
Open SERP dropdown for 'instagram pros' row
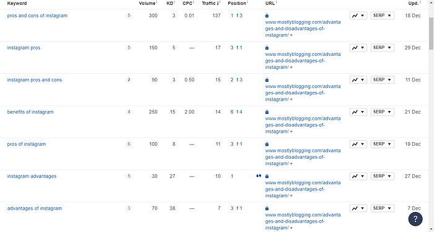point(383,48)
